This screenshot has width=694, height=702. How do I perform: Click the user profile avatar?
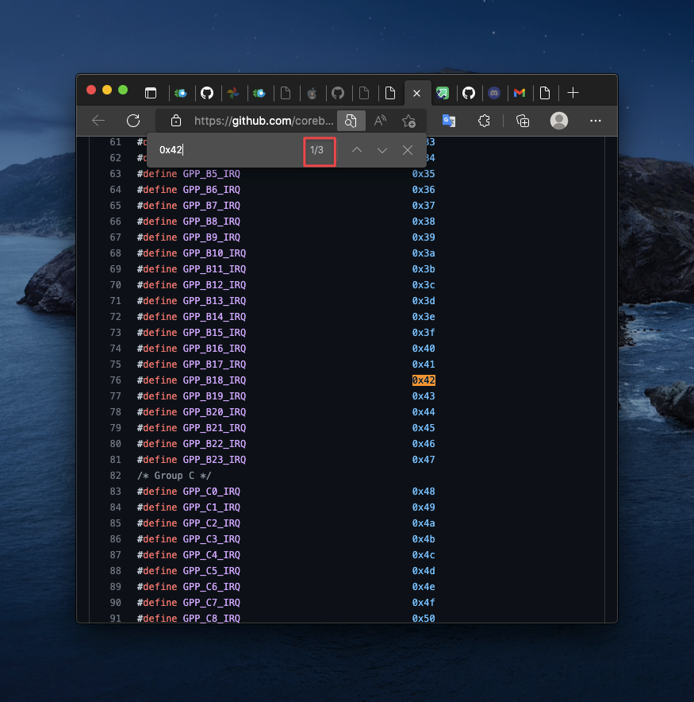pyautogui.click(x=559, y=121)
